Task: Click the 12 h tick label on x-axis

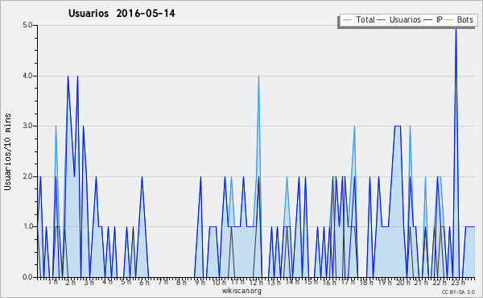Action: (x=256, y=282)
